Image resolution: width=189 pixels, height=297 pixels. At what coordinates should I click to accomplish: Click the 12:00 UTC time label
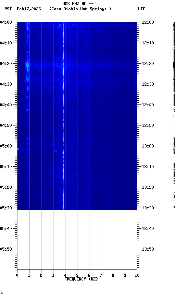coord(148,22)
